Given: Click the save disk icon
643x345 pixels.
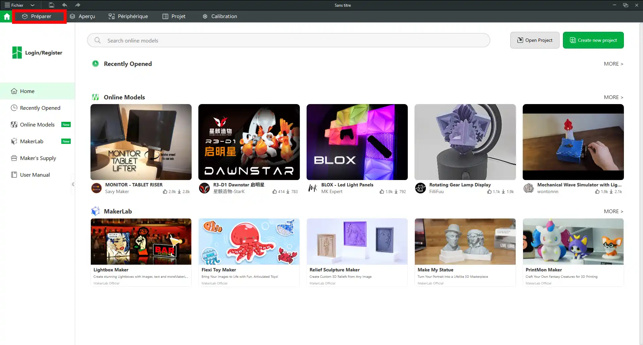Looking at the screenshot, I should (x=51, y=5).
